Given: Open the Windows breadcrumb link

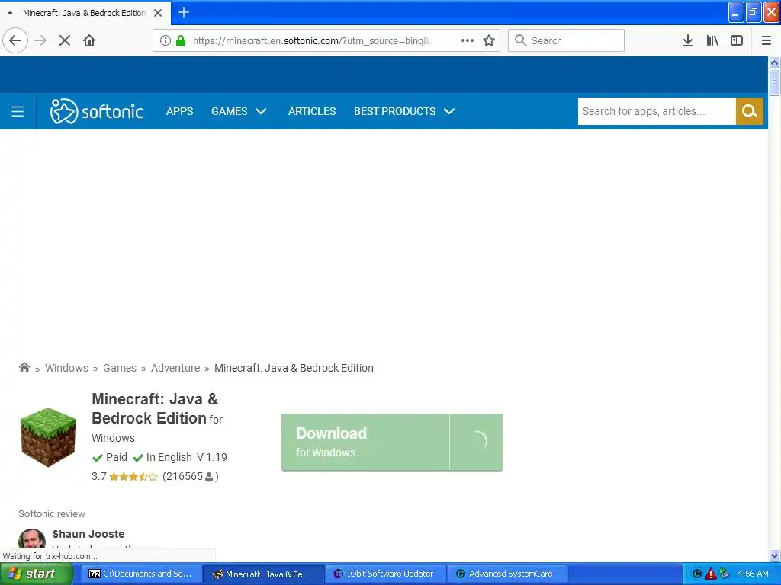Looking at the screenshot, I should [67, 368].
